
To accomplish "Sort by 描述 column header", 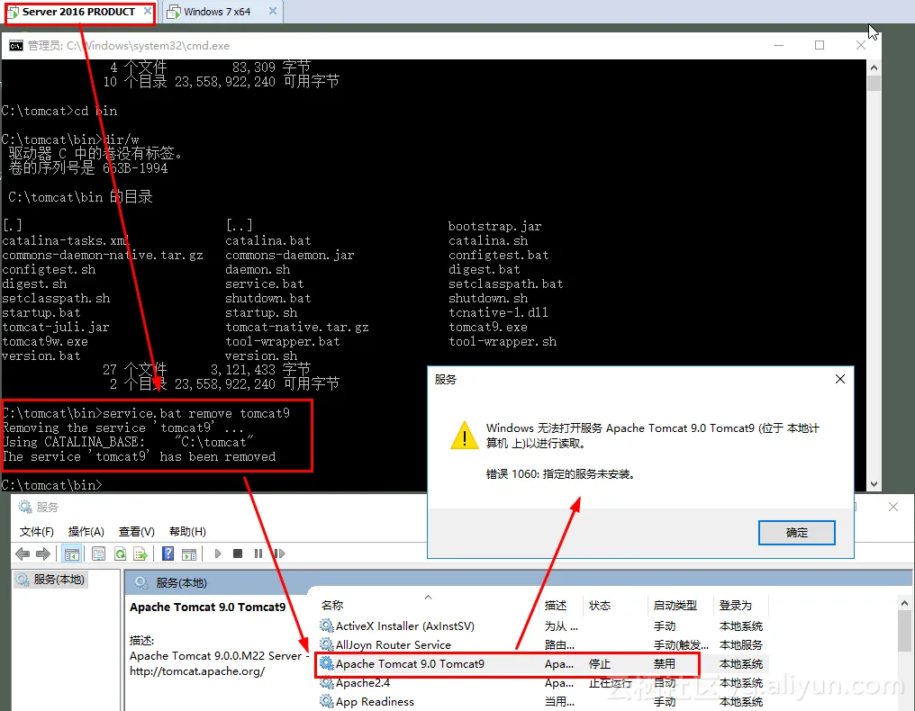I will (x=556, y=606).
